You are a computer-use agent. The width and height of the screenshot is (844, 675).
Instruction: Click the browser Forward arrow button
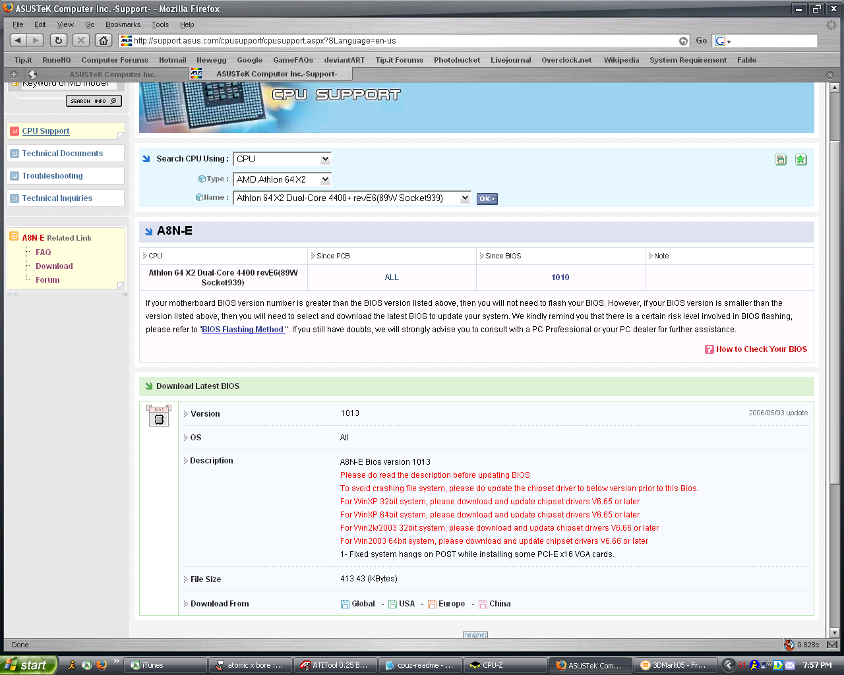pos(36,40)
